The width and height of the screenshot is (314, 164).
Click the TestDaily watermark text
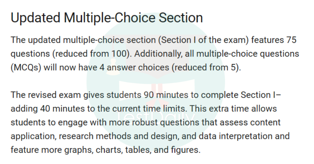click(156, 118)
